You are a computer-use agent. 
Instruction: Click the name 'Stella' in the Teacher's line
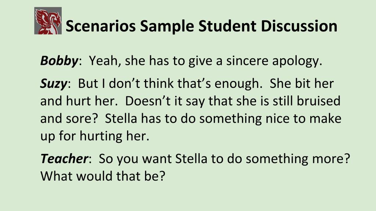coord(191,158)
